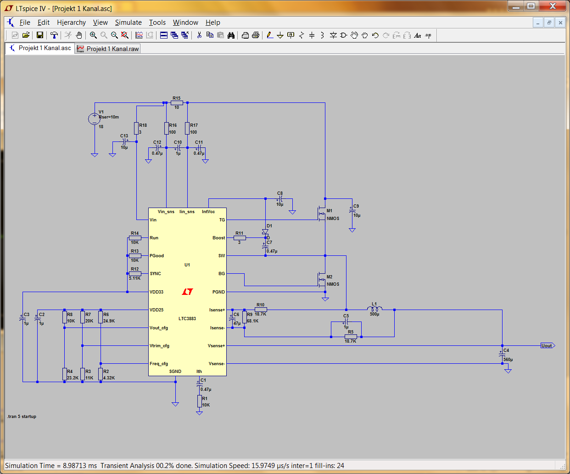Open the Help menu

coord(212,23)
